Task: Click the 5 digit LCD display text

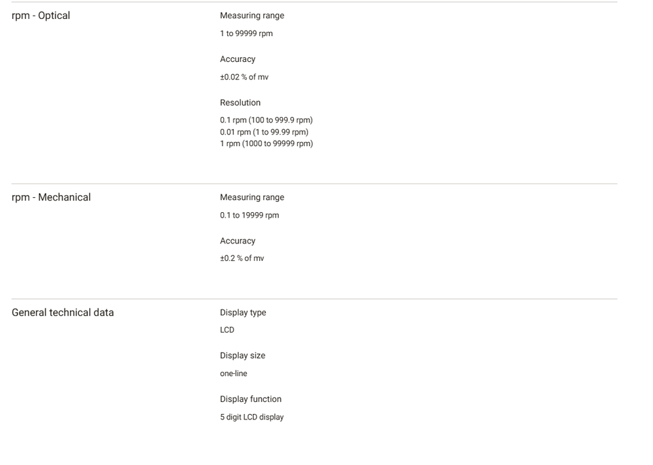Action: point(252,417)
